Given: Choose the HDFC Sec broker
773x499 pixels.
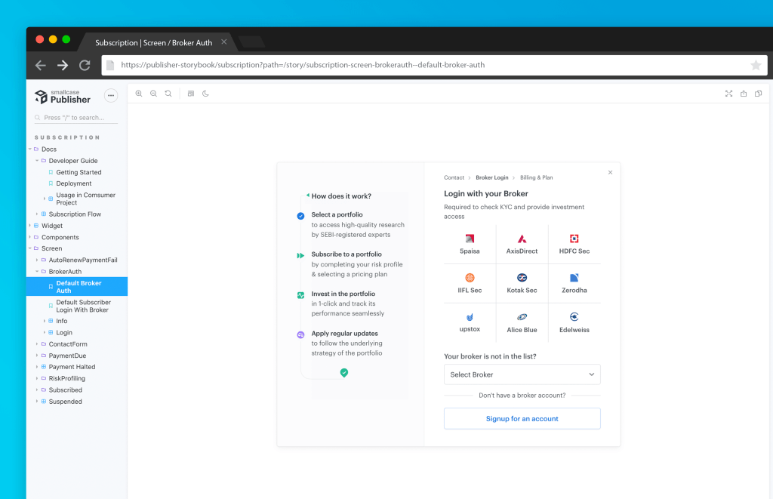Looking at the screenshot, I should [574, 245].
